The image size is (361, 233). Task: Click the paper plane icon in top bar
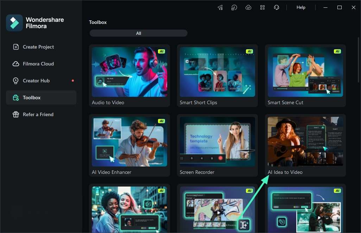(x=220, y=8)
